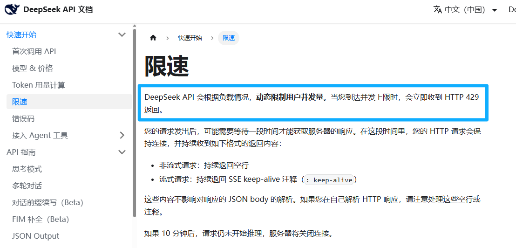Open the 快速开始 sidebar category
Image resolution: width=516 pixels, height=248 pixels.
click(x=21, y=34)
